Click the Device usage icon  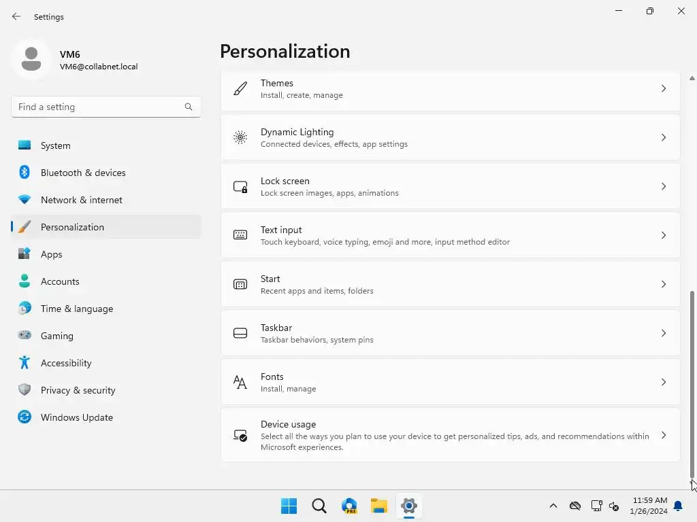click(240, 435)
